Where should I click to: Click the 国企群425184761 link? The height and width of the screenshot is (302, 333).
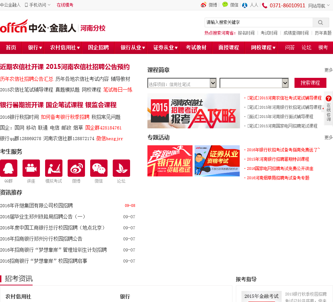click(103, 128)
